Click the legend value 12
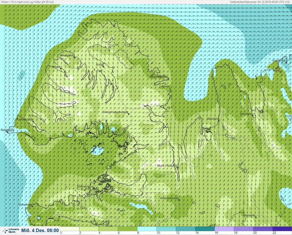 [178, 233]
